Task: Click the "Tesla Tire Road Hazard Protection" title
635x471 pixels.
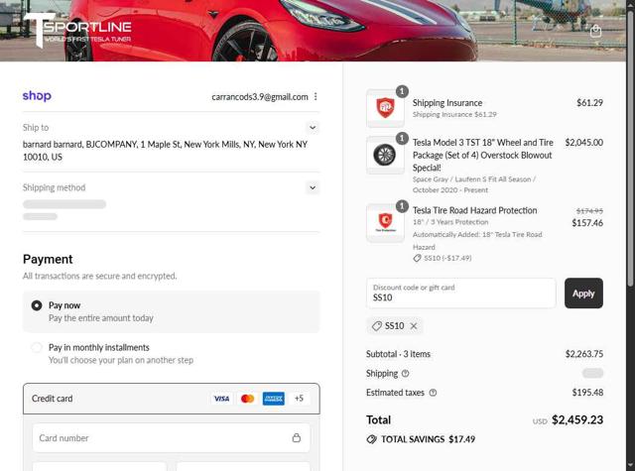Action: [474, 210]
